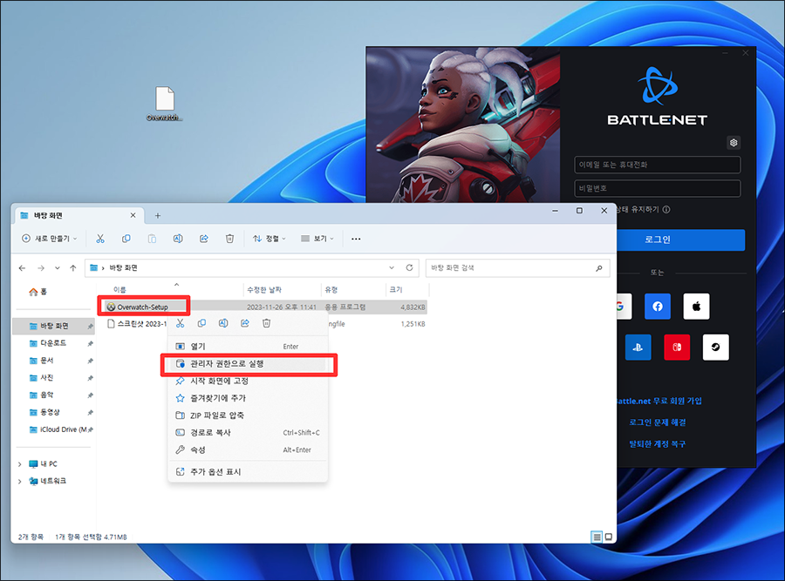The width and height of the screenshot is (785, 581).
Task: Click the 비밀번호 password field
Action: click(658, 188)
